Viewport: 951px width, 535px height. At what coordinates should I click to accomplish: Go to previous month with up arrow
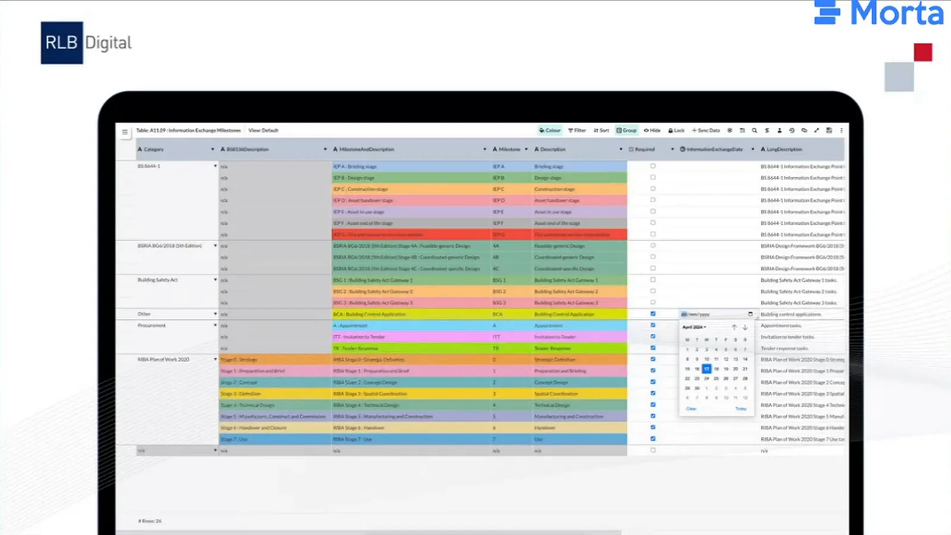click(734, 328)
